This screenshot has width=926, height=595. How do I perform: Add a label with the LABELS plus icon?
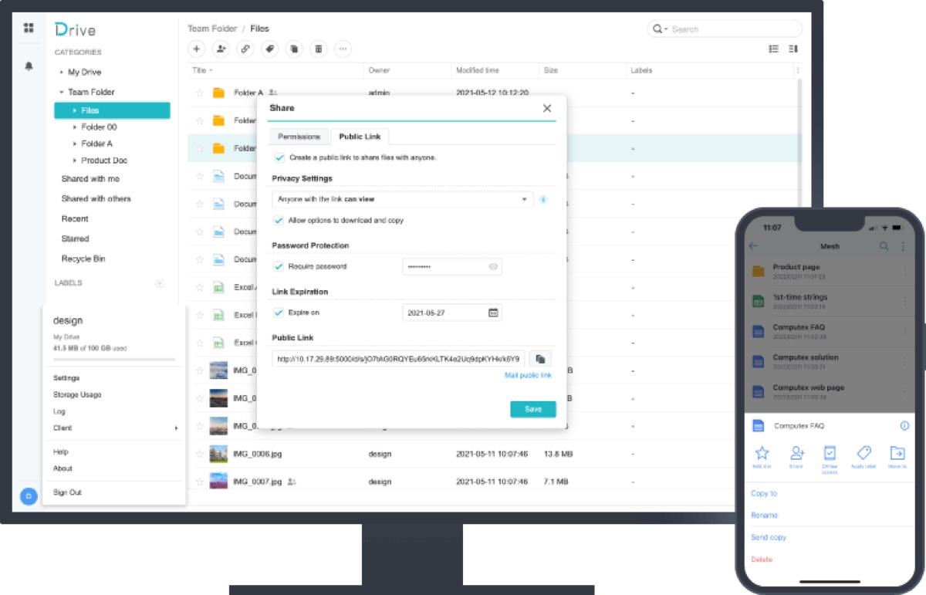pyautogui.click(x=160, y=283)
